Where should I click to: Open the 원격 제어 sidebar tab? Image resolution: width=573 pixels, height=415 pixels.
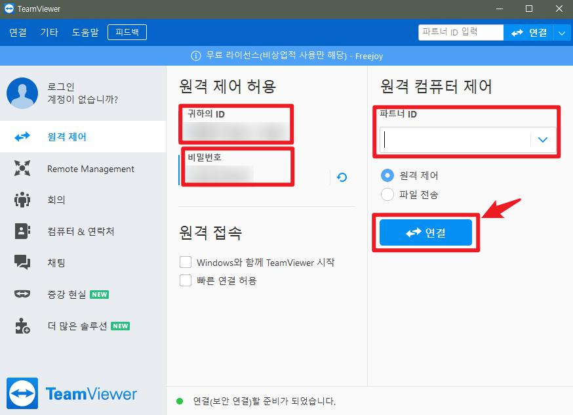tap(83, 137)
